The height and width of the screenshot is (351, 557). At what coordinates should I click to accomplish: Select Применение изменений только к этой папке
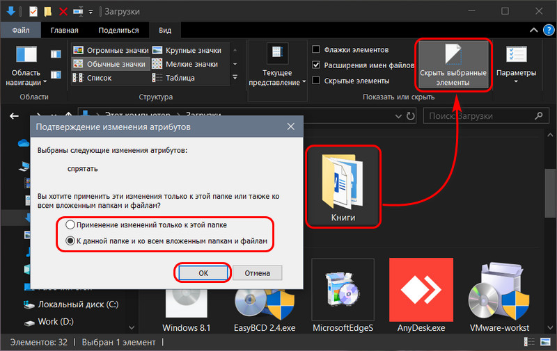70,225
